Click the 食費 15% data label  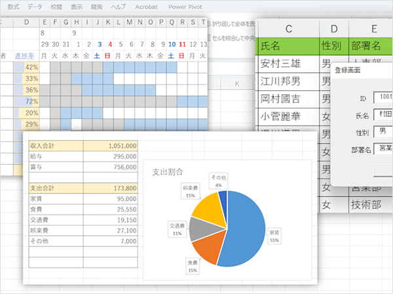click(193, 267)
